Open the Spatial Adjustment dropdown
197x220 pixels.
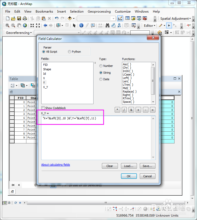click(176, 19)
